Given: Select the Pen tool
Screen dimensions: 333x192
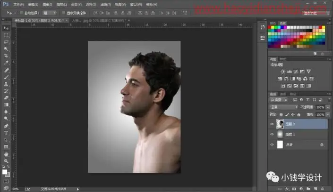Looking at the screenshot, I should pyautogui.click(x=6, y=126).
